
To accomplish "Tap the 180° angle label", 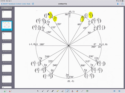I will click(42, 44).
